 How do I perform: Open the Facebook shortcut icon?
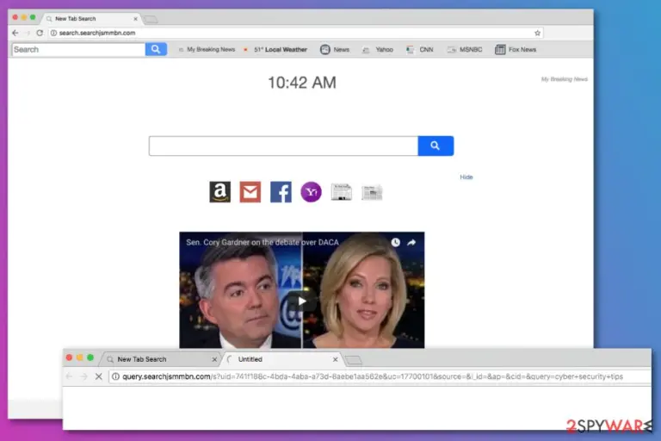281,192
